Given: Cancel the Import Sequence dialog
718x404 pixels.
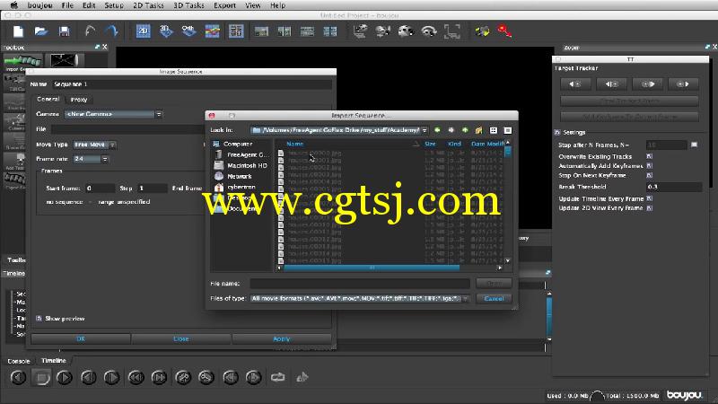Looking at the screenshot, I should [x=494, y=299].
